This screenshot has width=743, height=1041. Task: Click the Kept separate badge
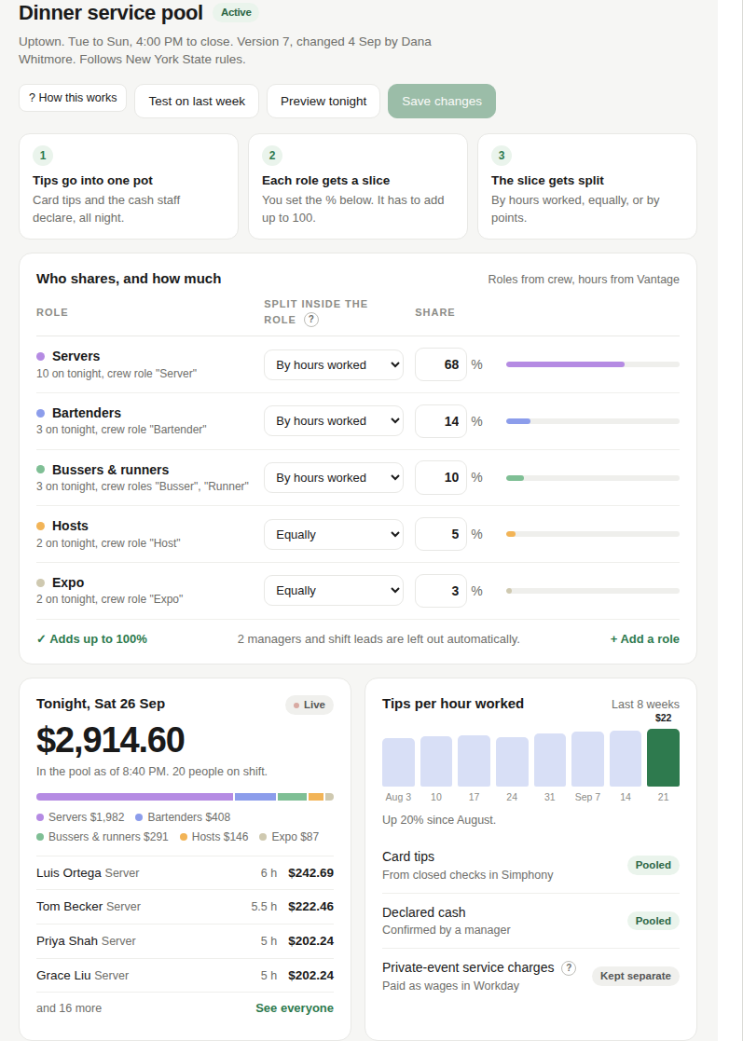tap(636, 976)
